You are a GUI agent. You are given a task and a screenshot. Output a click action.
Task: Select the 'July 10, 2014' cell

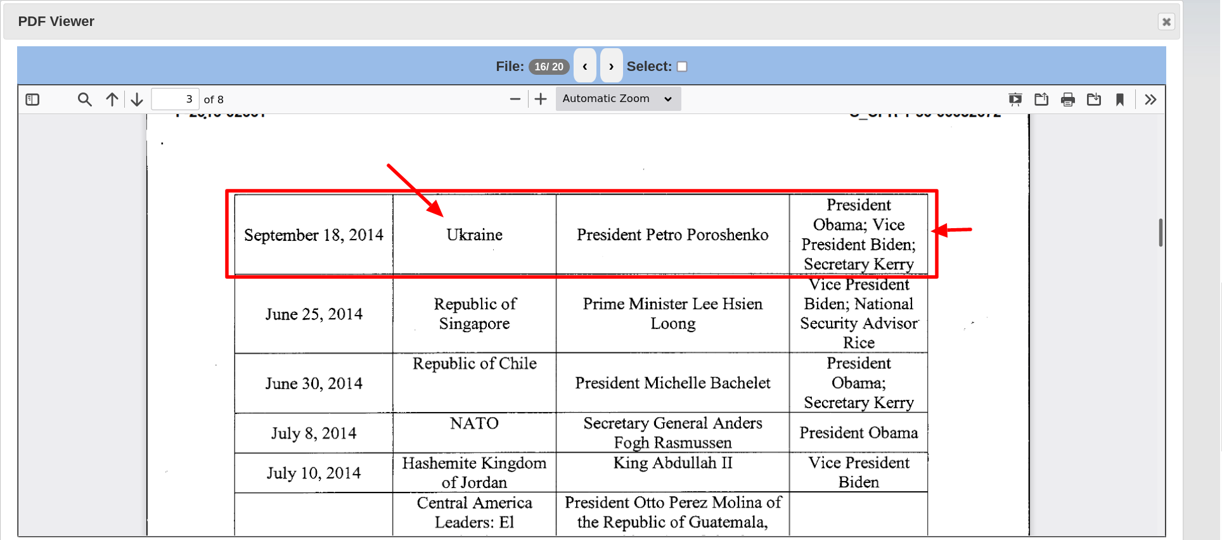314,473
